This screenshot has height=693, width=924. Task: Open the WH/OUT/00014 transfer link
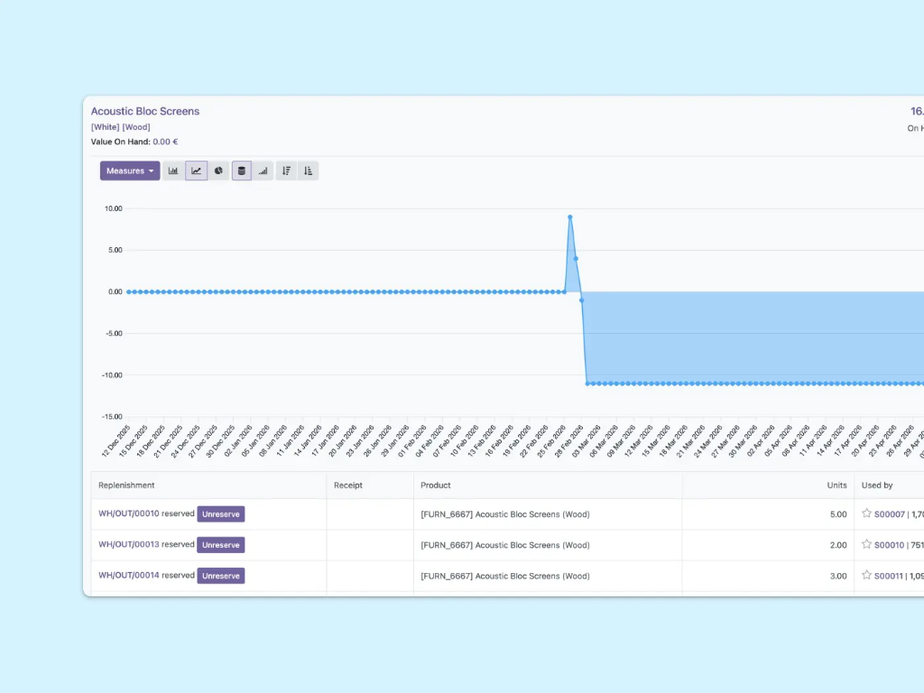[x=128, y=575]
